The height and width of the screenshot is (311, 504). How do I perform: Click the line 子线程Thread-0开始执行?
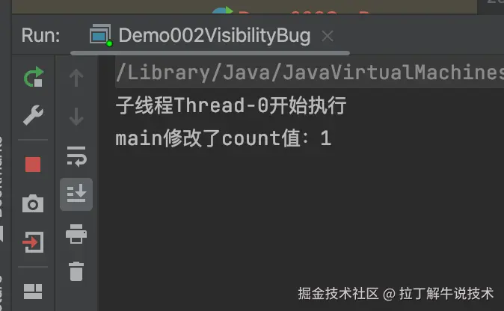point(231,105)
